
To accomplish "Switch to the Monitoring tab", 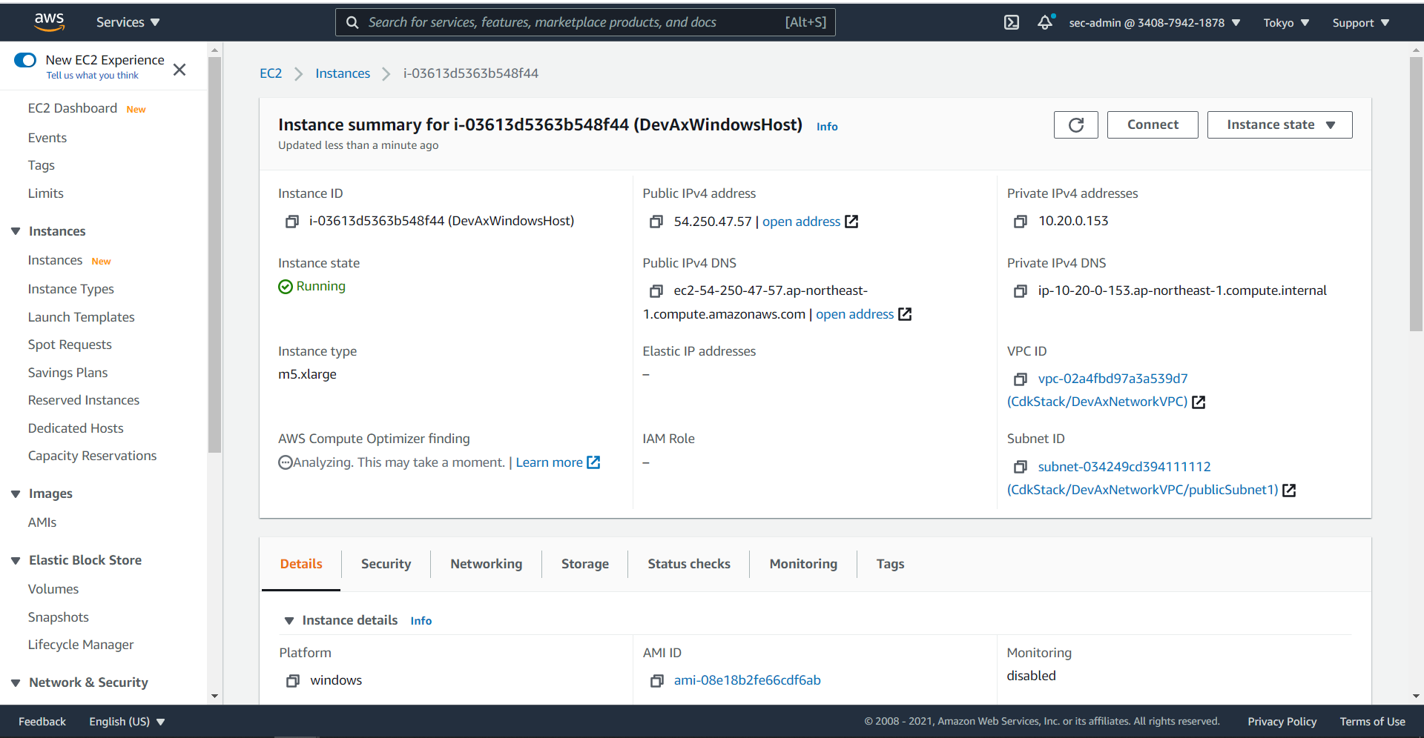I will (x=803, y=564).
